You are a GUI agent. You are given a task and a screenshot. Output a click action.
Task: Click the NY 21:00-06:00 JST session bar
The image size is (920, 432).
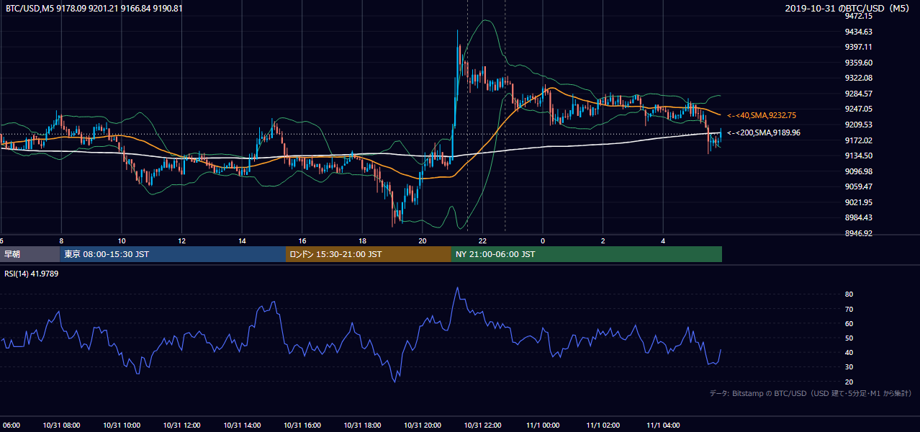point(587,254)
